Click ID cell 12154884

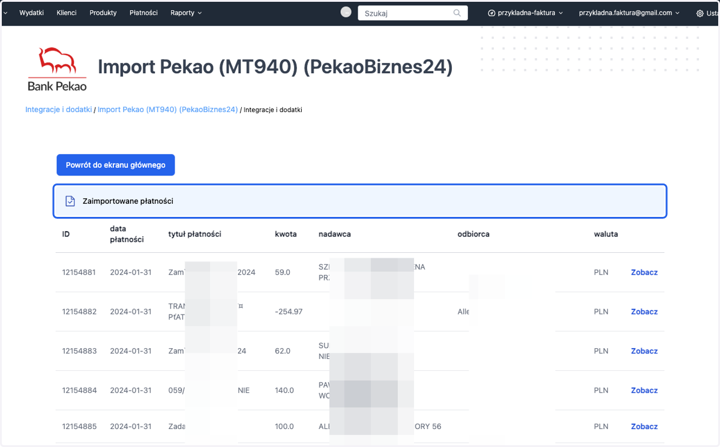(x=79, y=390)
